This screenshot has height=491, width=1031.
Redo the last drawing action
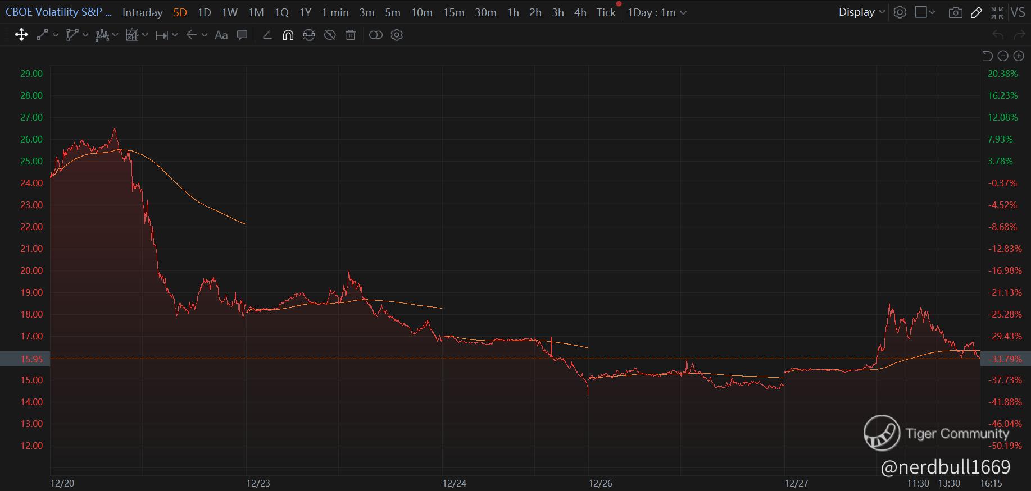(1019, 35)
